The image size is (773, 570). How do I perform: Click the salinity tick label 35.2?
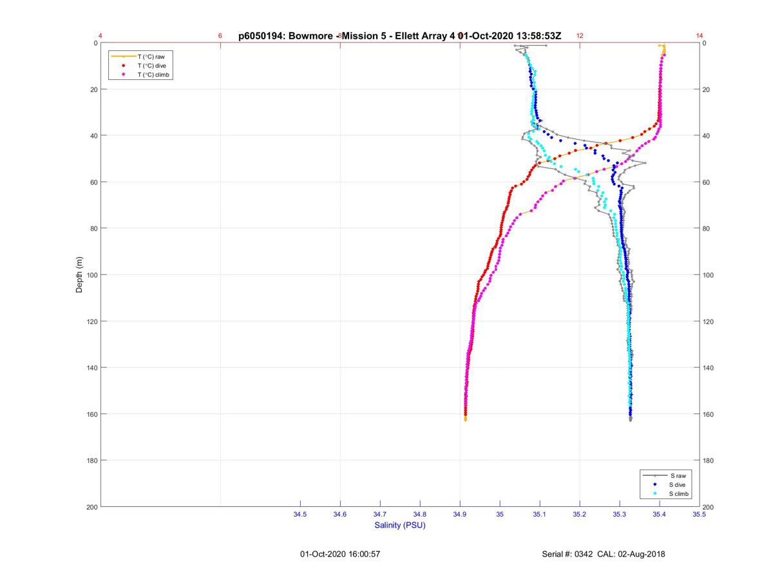point(580,515)
